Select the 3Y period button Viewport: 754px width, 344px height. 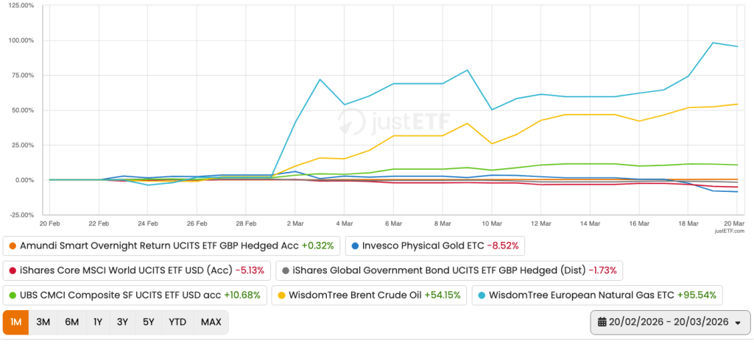point(123,323)
